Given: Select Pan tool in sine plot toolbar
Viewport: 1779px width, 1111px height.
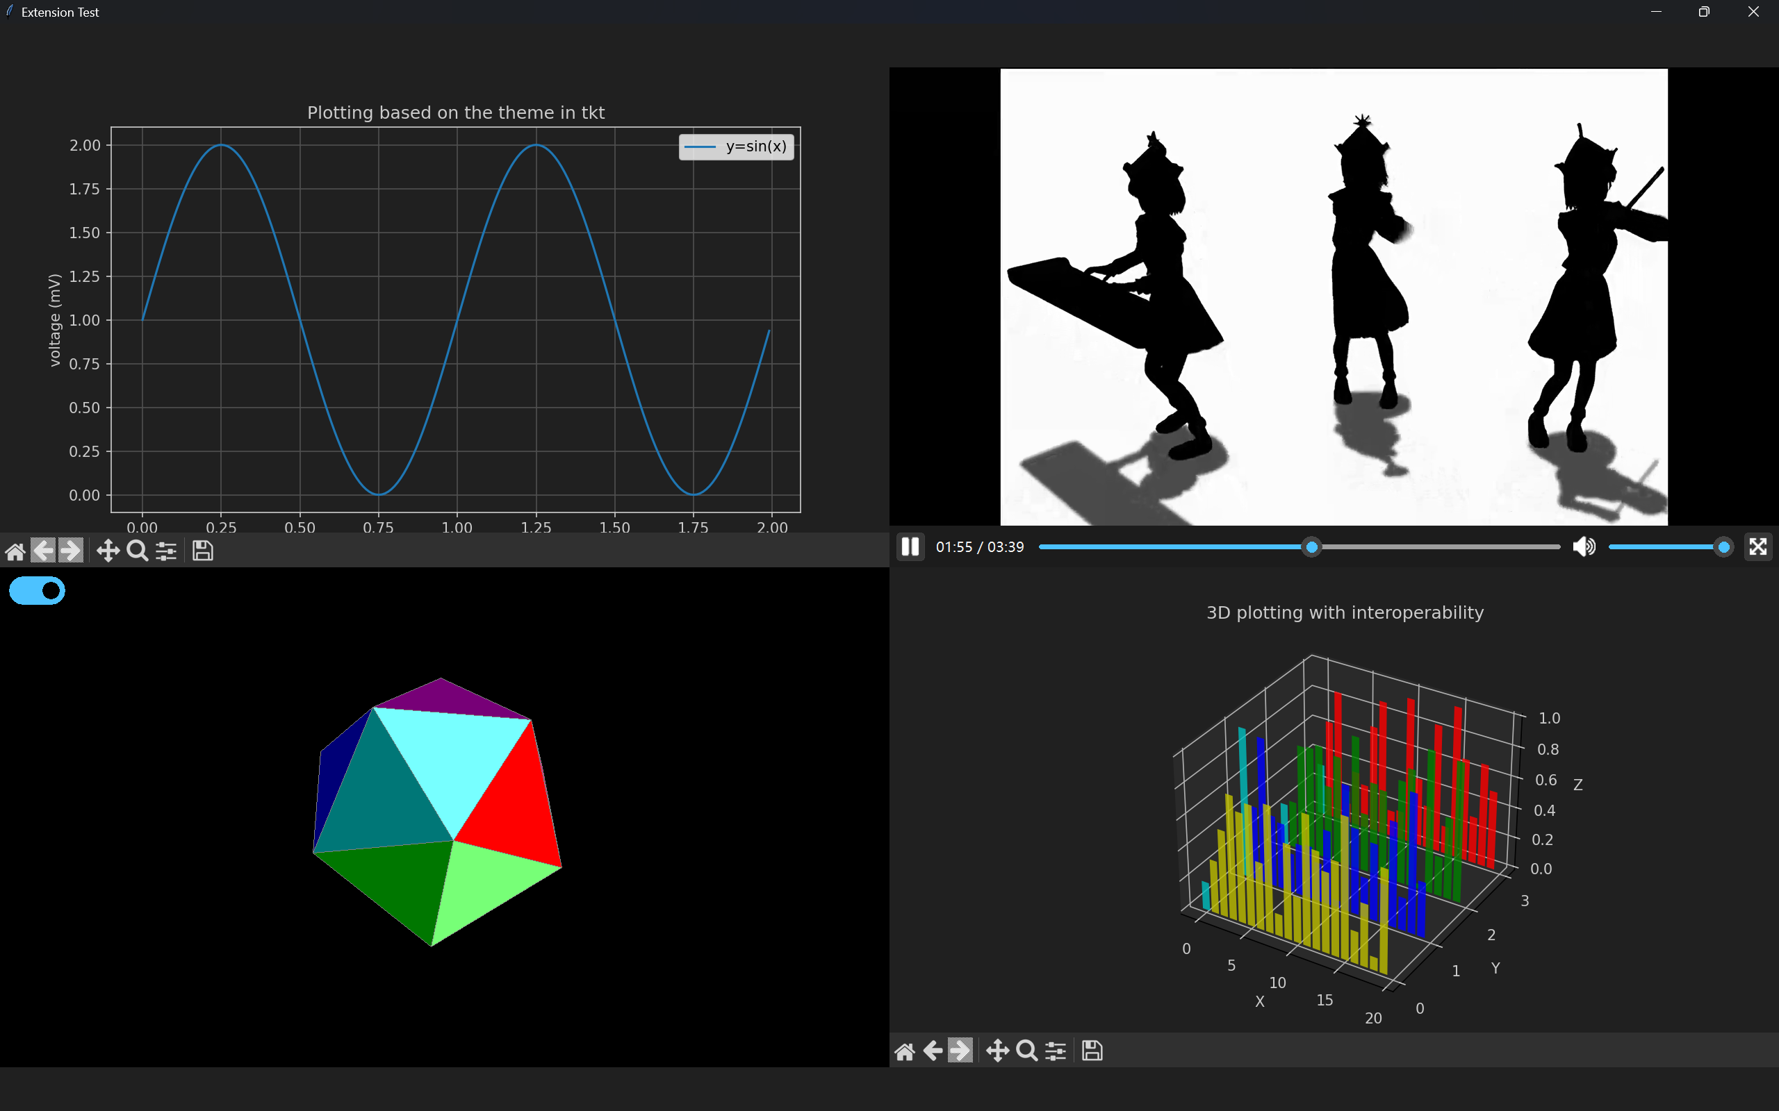Looking at the screenshot, I should [x=108, y=551].
